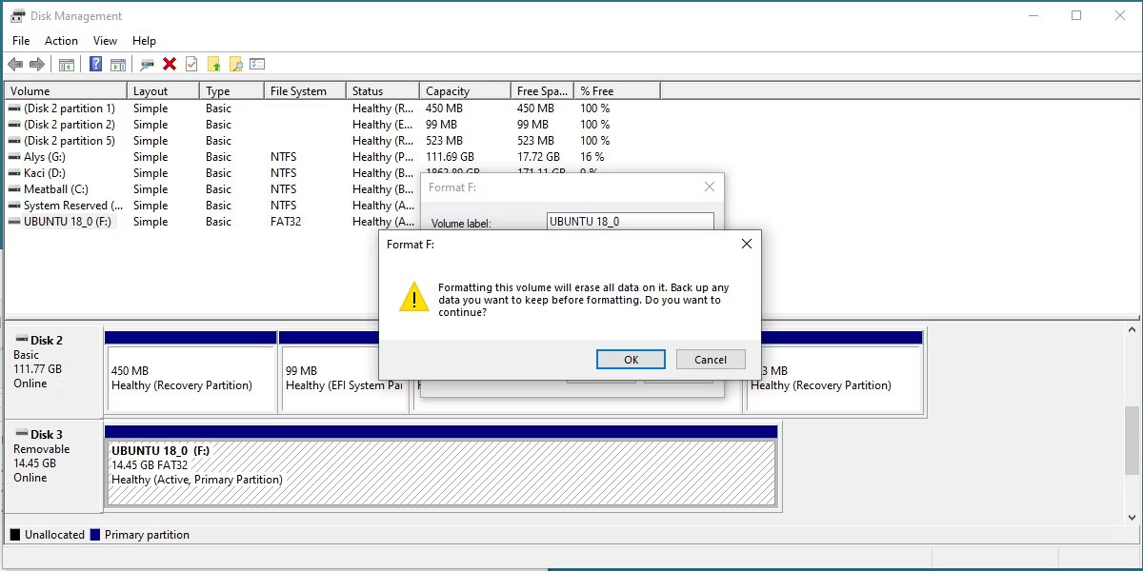Click drive icon of Meatball (C:) row
The width and height of the screenshot is (1143, 571).
pos(14,189)
